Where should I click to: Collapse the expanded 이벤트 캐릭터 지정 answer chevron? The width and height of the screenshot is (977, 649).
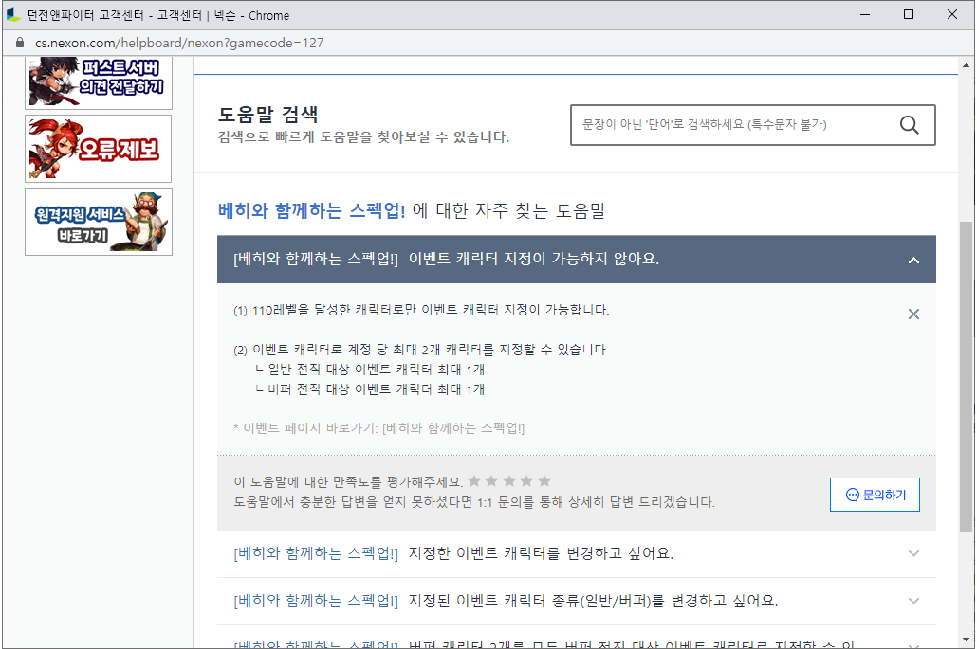[913, 261]
